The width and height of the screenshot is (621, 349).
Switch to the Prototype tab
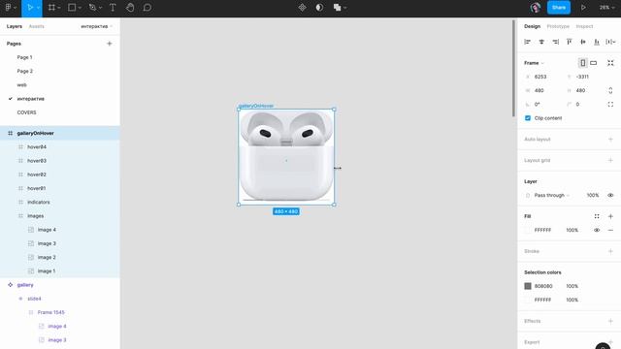pyautogui.click(x=558, y=26)
